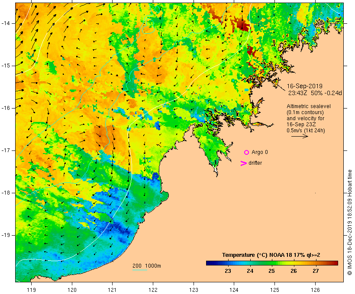The height and width of the screenshot is (294, 355).
Task: Click the longitude label '123'
Action: click(194, 290)
